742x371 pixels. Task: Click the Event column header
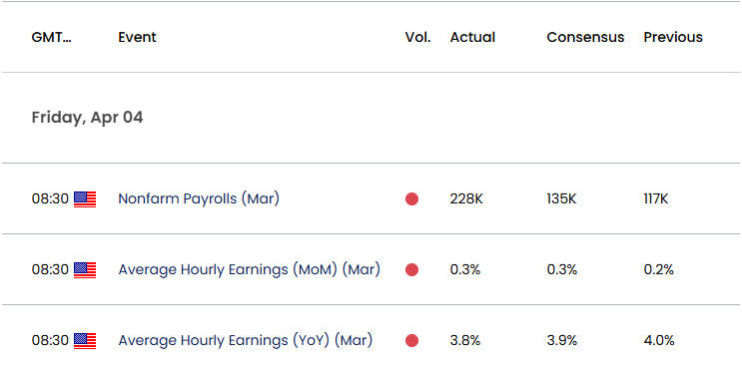click(137, 37)
